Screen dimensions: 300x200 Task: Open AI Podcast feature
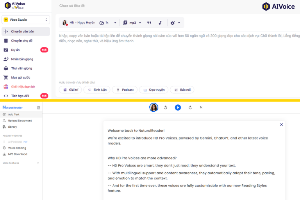[21, 142]
